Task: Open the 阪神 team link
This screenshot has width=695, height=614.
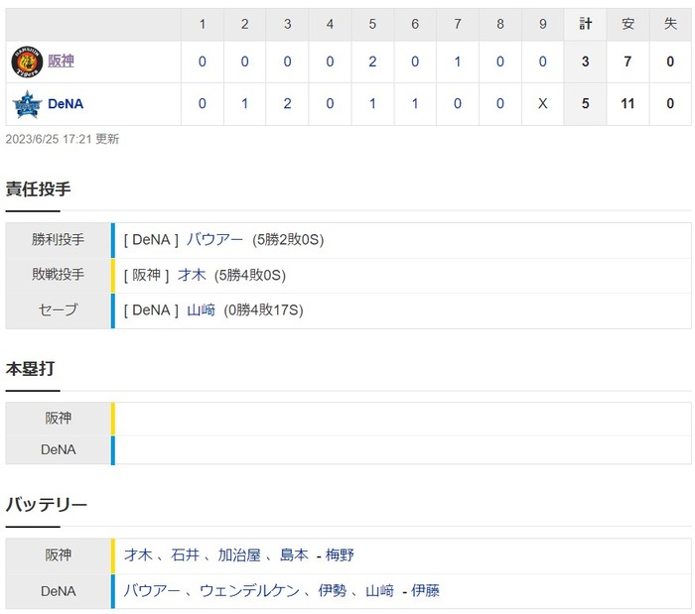Action: 61,61
